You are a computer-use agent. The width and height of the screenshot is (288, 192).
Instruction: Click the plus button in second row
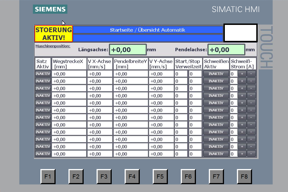click(x=242, y=81)
